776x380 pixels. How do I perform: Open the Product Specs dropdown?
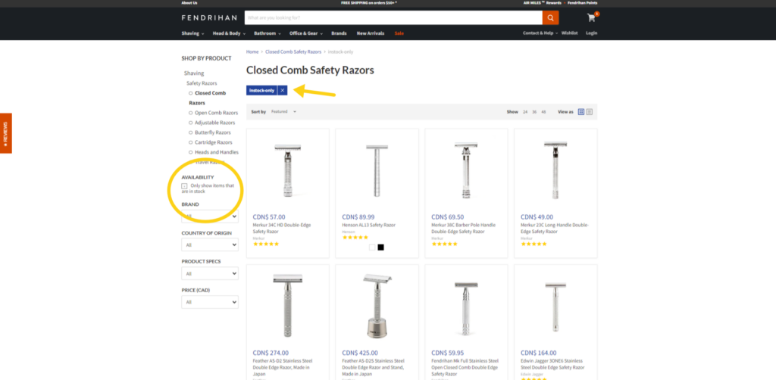210,273
